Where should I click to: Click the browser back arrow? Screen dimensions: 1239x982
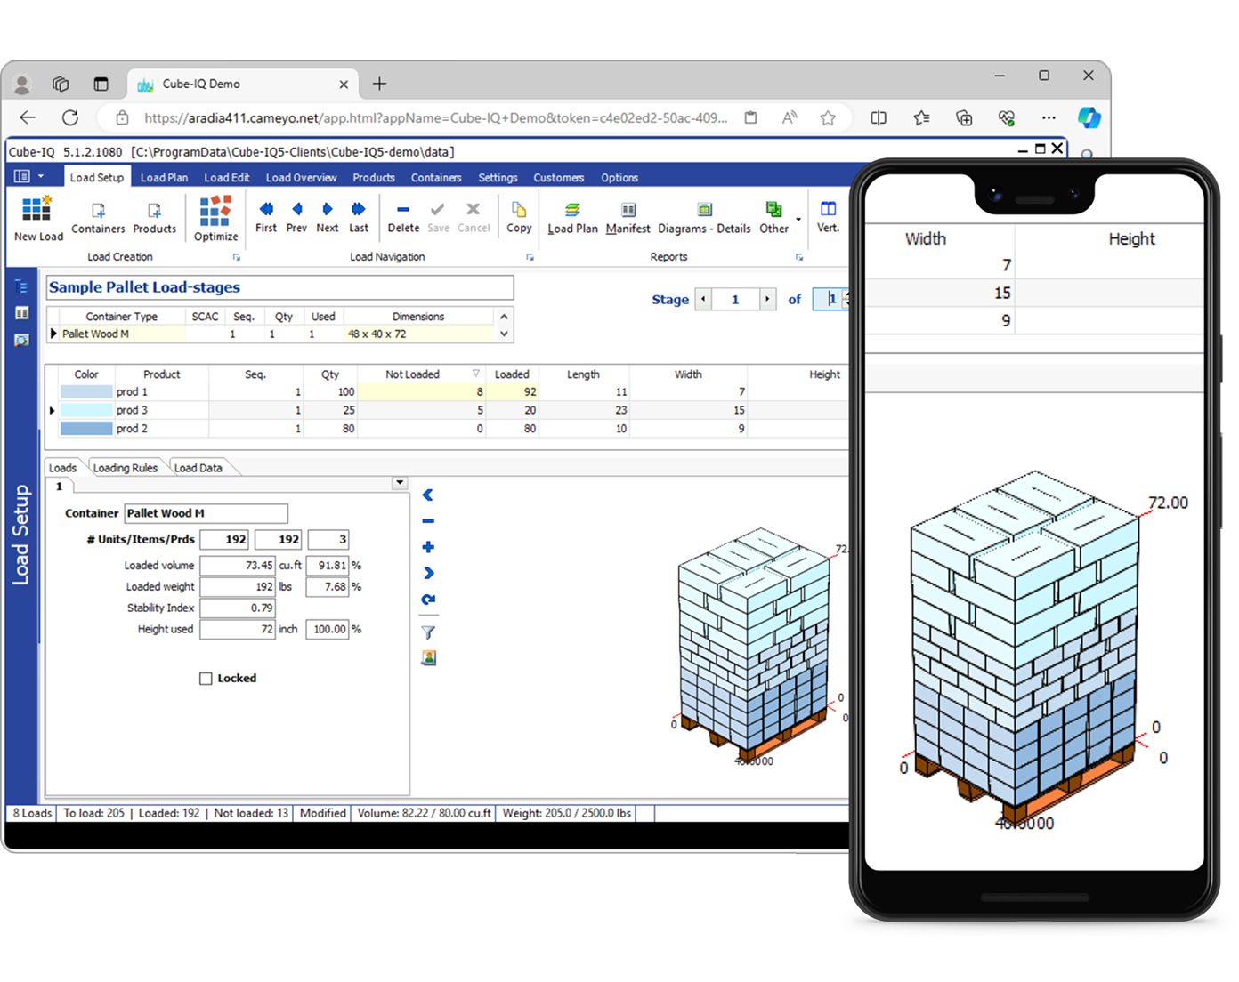tap(28, 117)
